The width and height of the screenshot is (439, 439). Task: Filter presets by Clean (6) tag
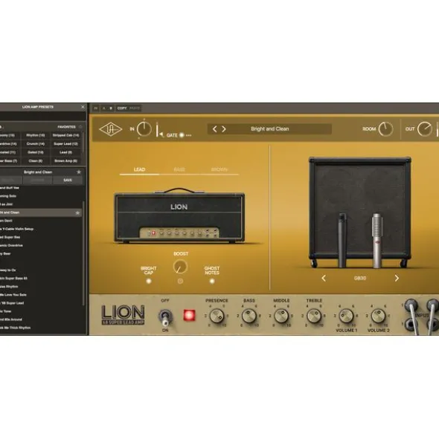[36, 161]
